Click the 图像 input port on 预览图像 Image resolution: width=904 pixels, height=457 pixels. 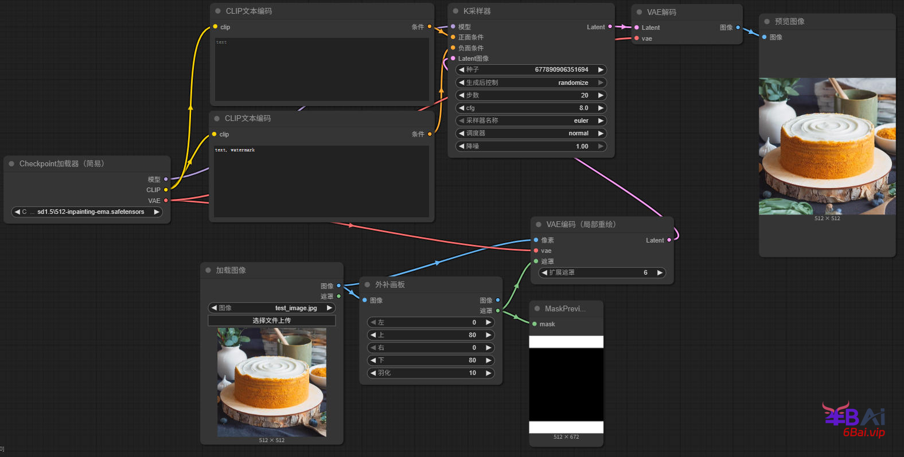(764, 37)
